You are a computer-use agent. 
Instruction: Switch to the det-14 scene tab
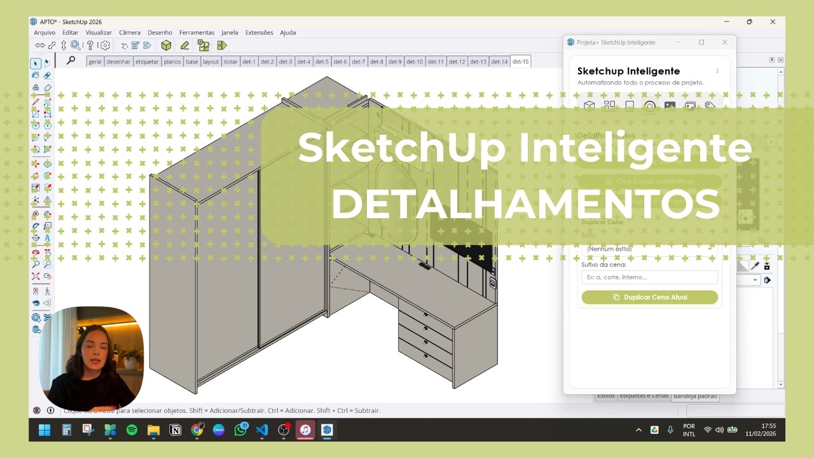[x=499, y=62]
